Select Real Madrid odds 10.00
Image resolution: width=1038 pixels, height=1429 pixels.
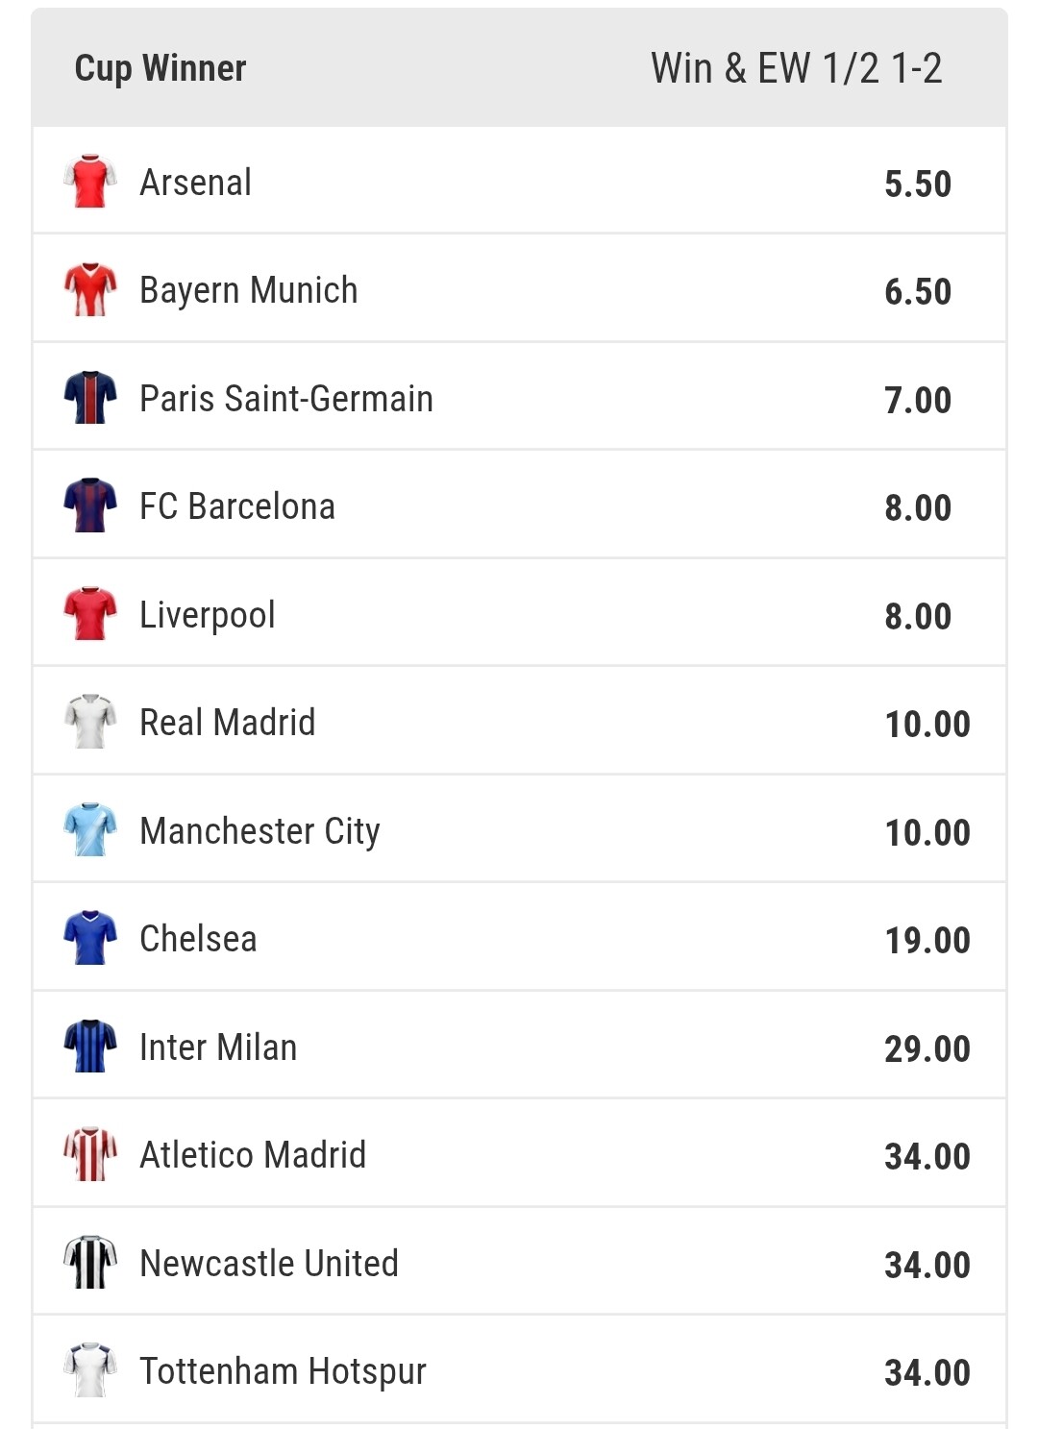(x=927, y=724)
